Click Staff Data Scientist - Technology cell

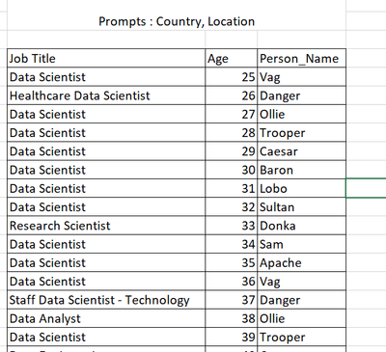click(x=106, y=300)
